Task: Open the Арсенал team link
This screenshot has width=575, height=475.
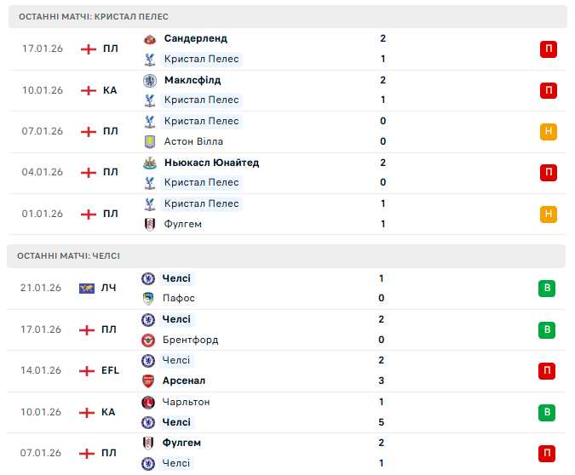Action: coord(184,381)
